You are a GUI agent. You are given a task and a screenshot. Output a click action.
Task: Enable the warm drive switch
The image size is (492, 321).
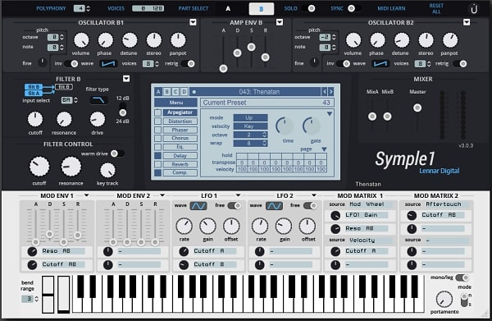[x=117, y=154]
